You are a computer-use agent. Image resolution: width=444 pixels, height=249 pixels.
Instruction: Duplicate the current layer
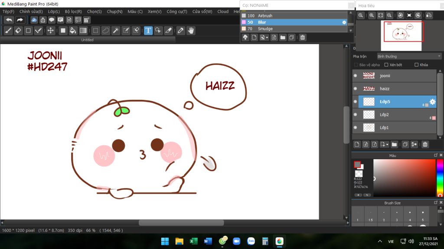click(x=405, y=144)
